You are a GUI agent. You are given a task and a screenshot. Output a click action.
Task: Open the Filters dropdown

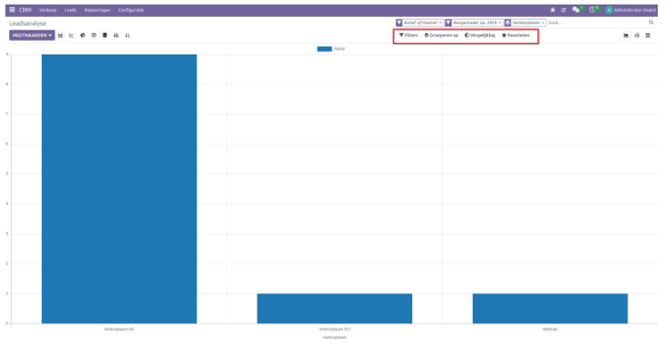pos(409,35)
